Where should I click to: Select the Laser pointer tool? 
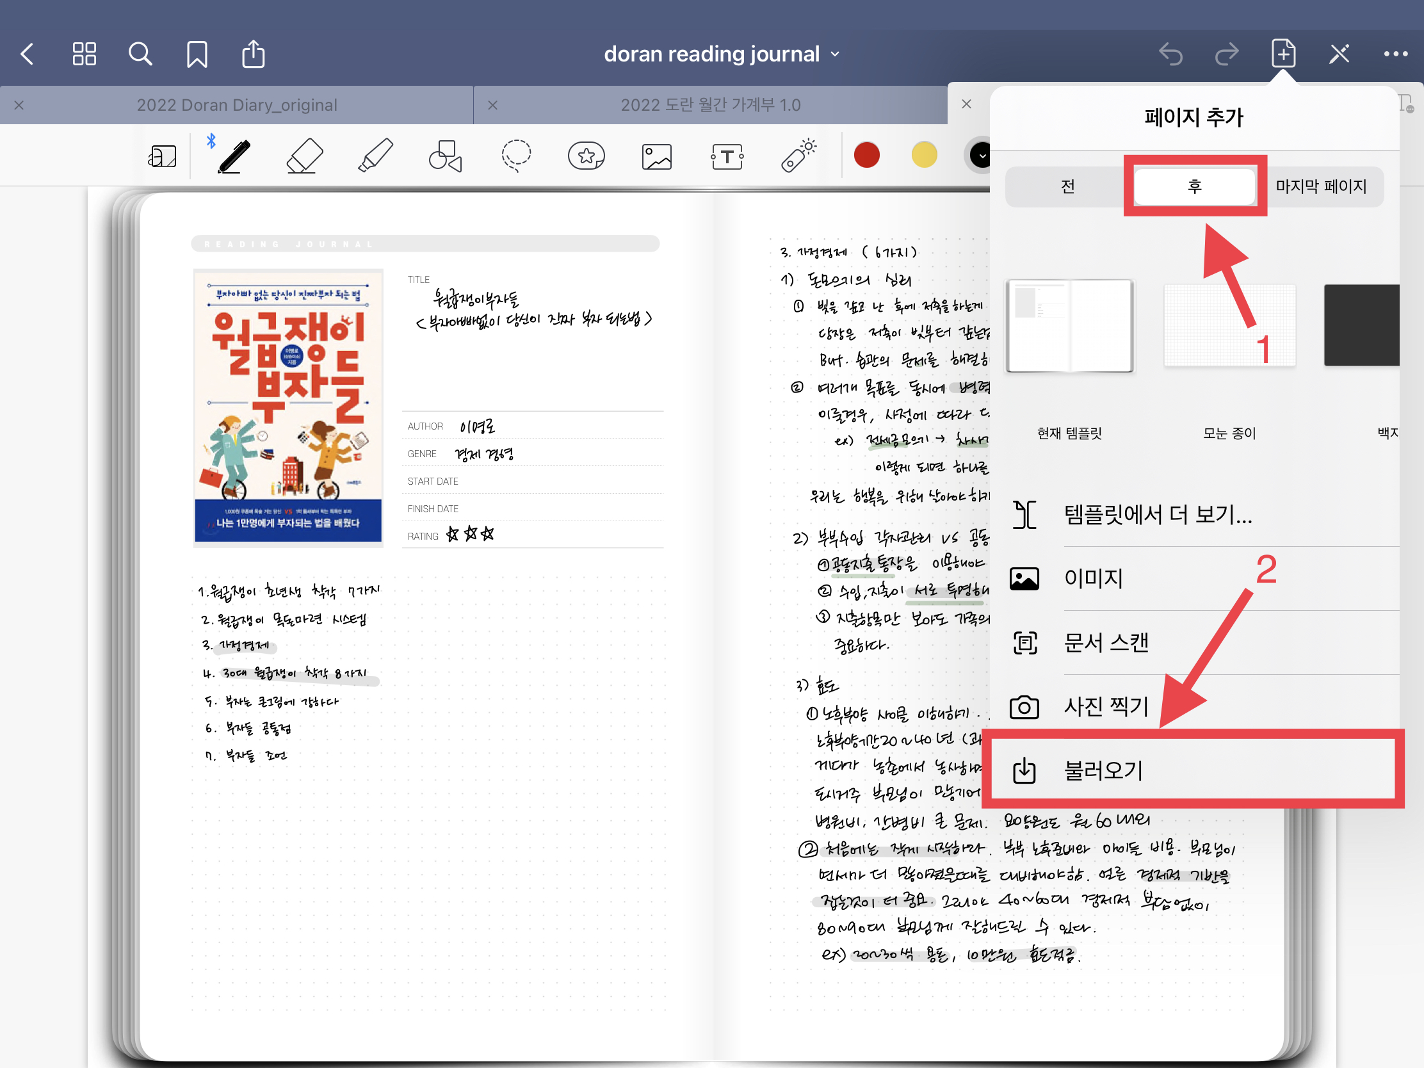click(798, 156)
